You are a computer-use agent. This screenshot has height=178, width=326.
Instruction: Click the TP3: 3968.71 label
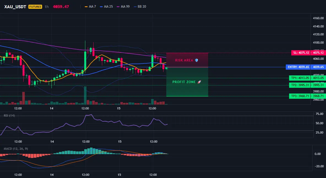300,96
